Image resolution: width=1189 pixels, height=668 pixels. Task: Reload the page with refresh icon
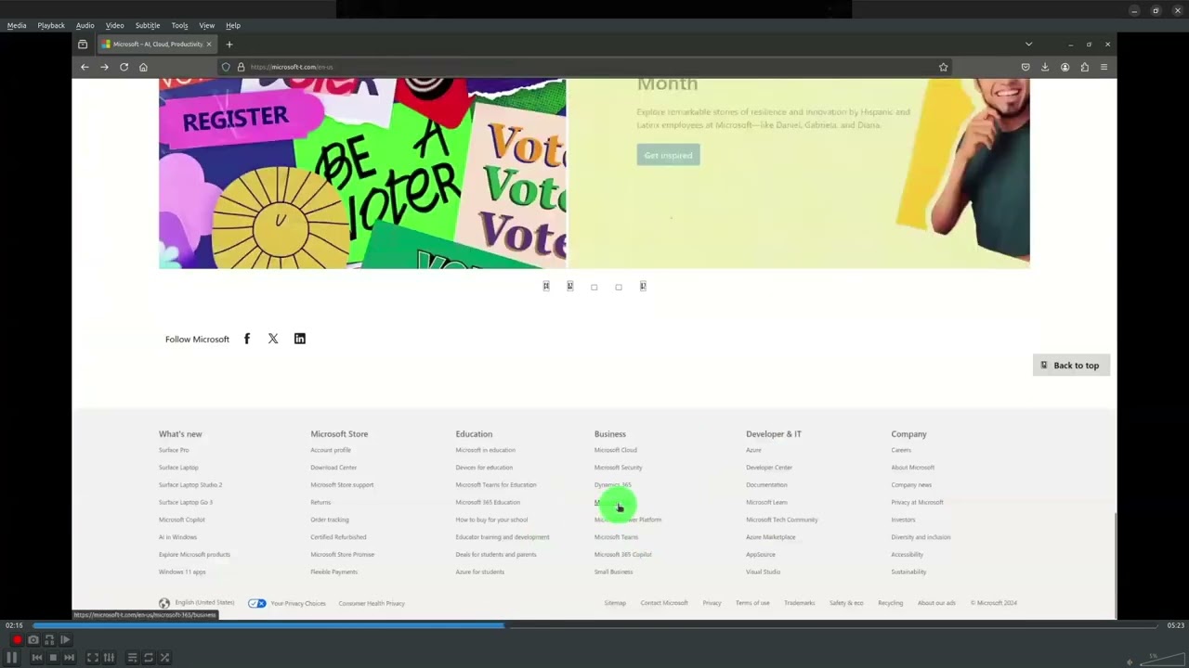(124, 67)
